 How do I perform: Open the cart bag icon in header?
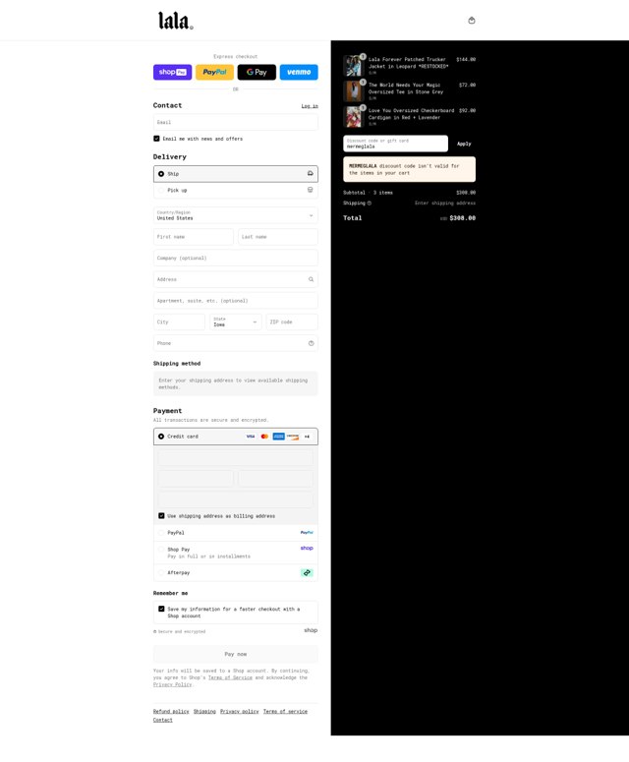[471, 20]
